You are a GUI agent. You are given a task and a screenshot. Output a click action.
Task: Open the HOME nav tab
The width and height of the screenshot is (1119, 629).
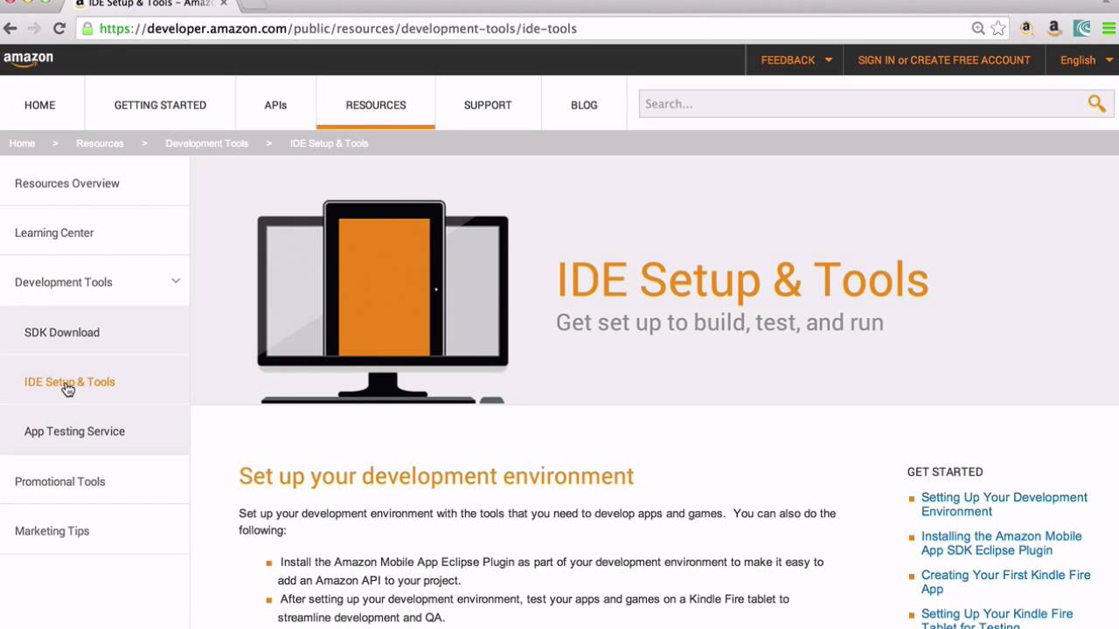pos(39,105)
